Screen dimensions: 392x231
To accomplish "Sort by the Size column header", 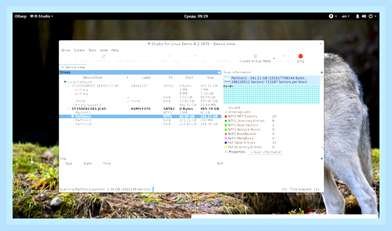I will 211,78.
